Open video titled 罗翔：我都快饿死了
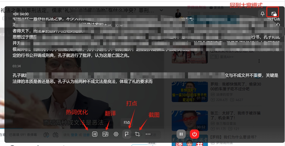This screenshot has height=146, width=285. click(236, 86)
